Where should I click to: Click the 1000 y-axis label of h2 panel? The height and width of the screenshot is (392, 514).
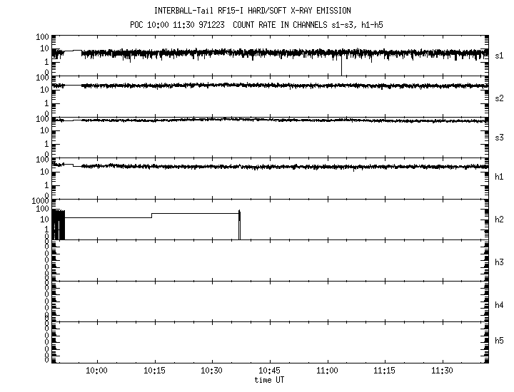click(40, 201)
